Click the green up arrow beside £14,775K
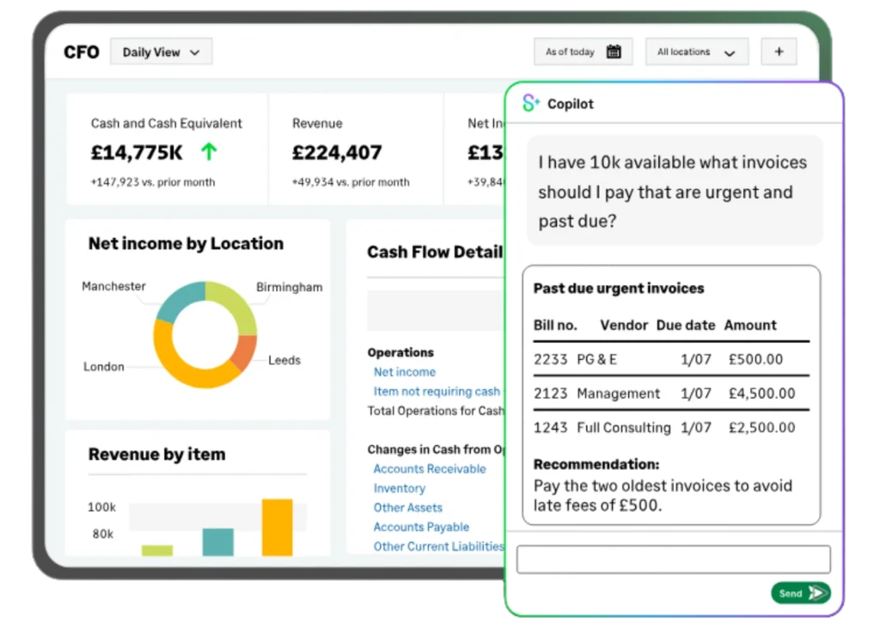 click(x=209, y=151)
